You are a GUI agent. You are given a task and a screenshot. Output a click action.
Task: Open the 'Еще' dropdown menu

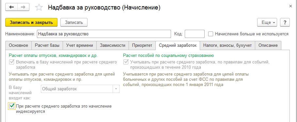point(267,22)
